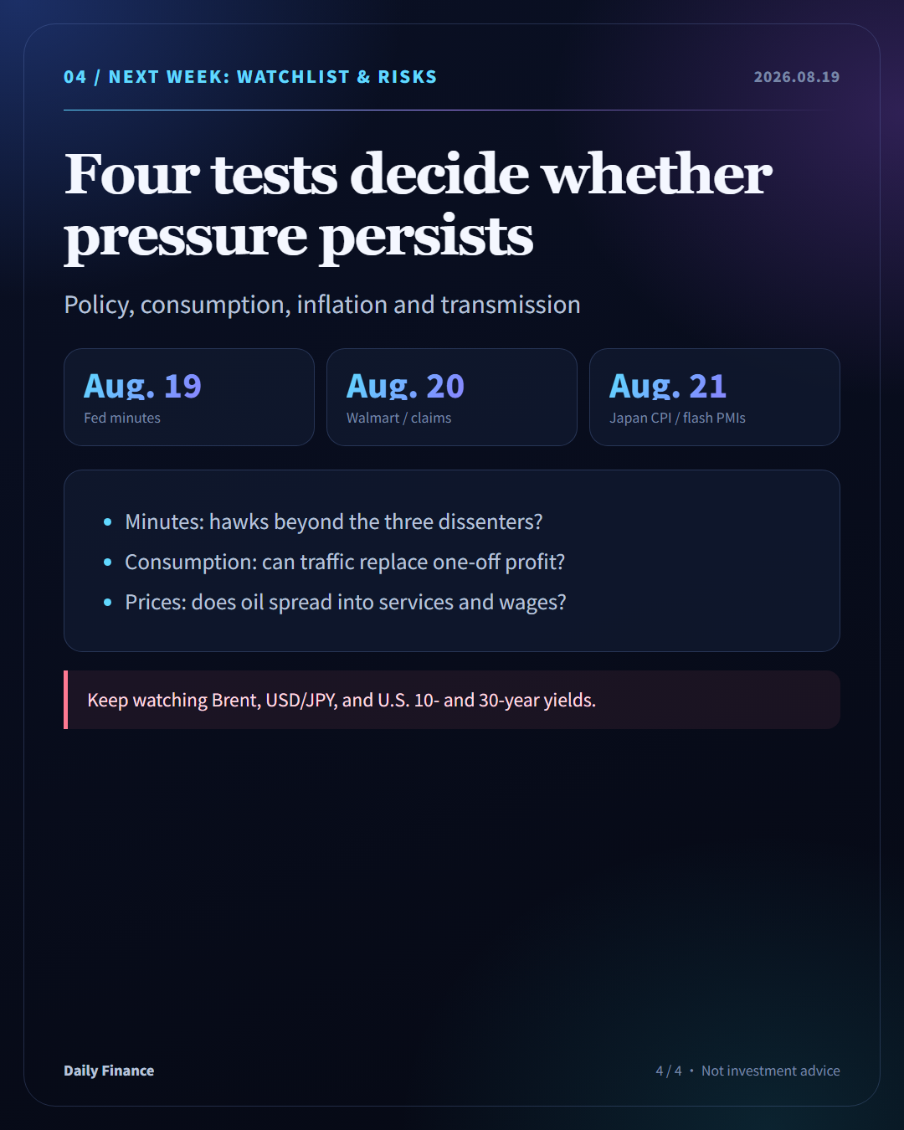Click the date 2026.08.19
This screenshot has height=1130, width=904.
pyautogui.click(x=797, y=77)
